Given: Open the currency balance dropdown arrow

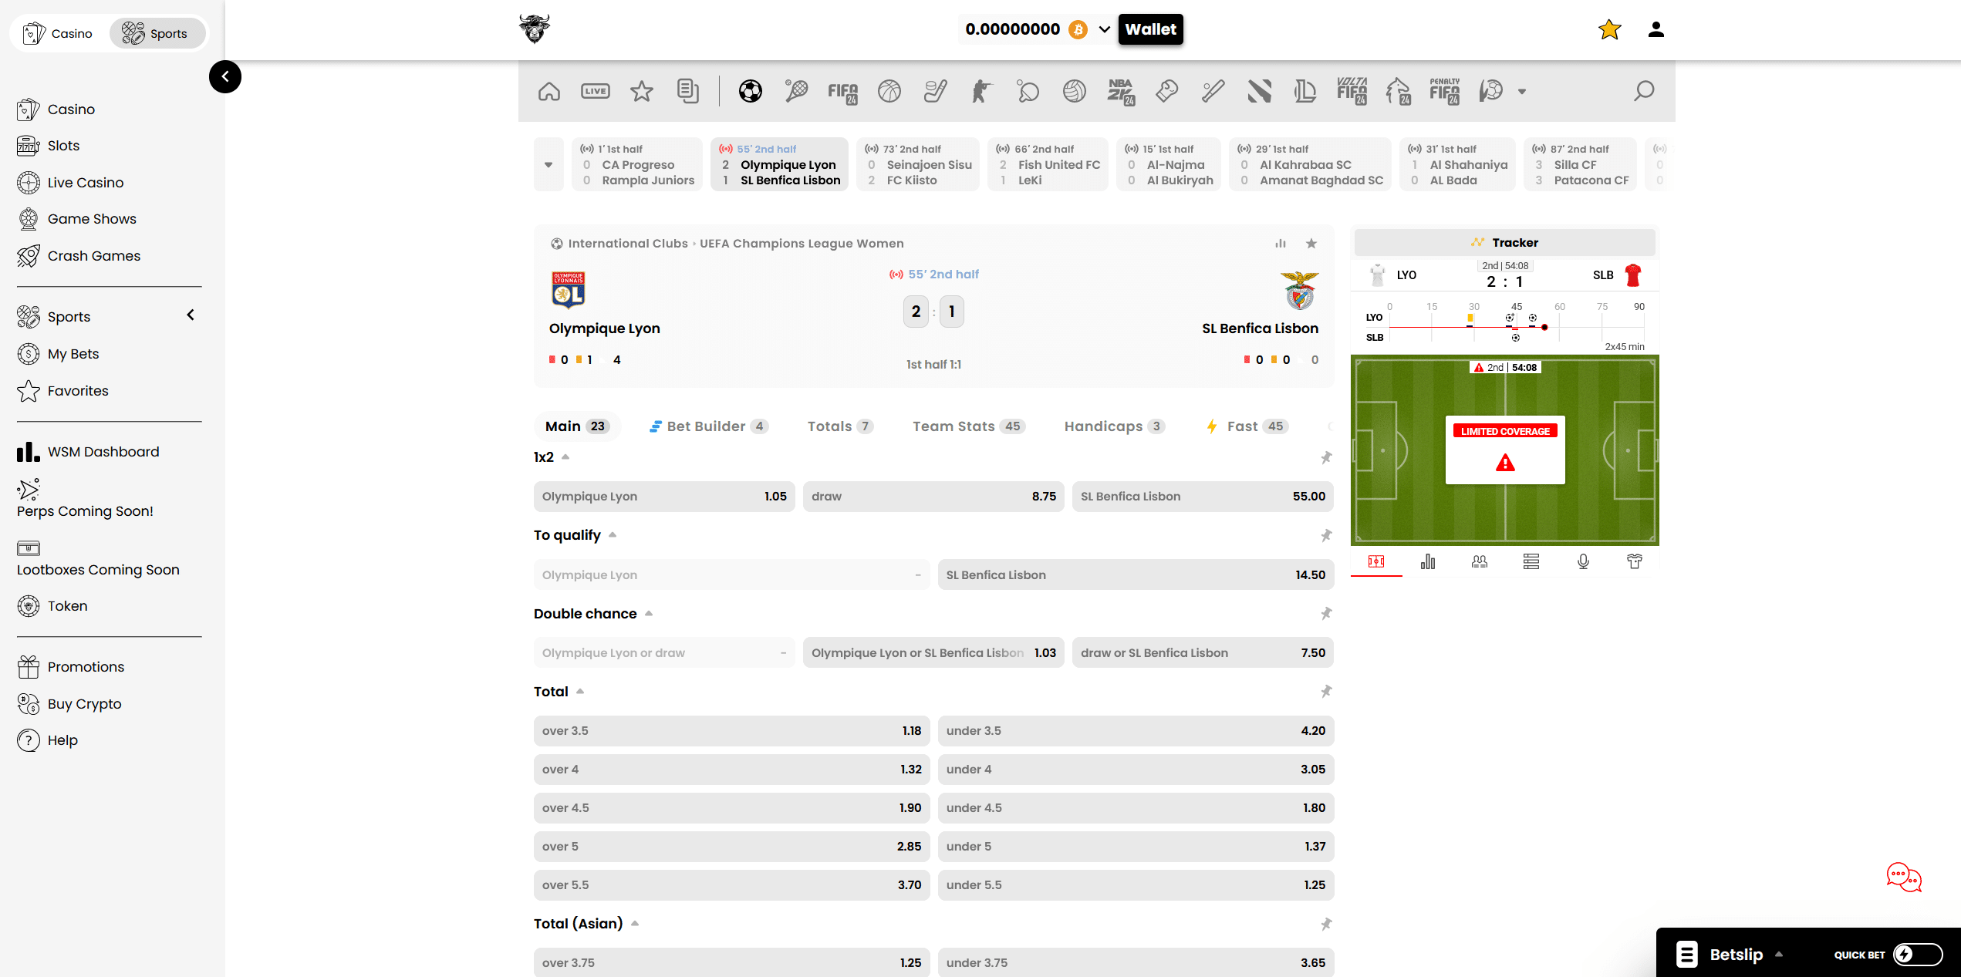Looking at the screenshot, I should pos(1104,29).
